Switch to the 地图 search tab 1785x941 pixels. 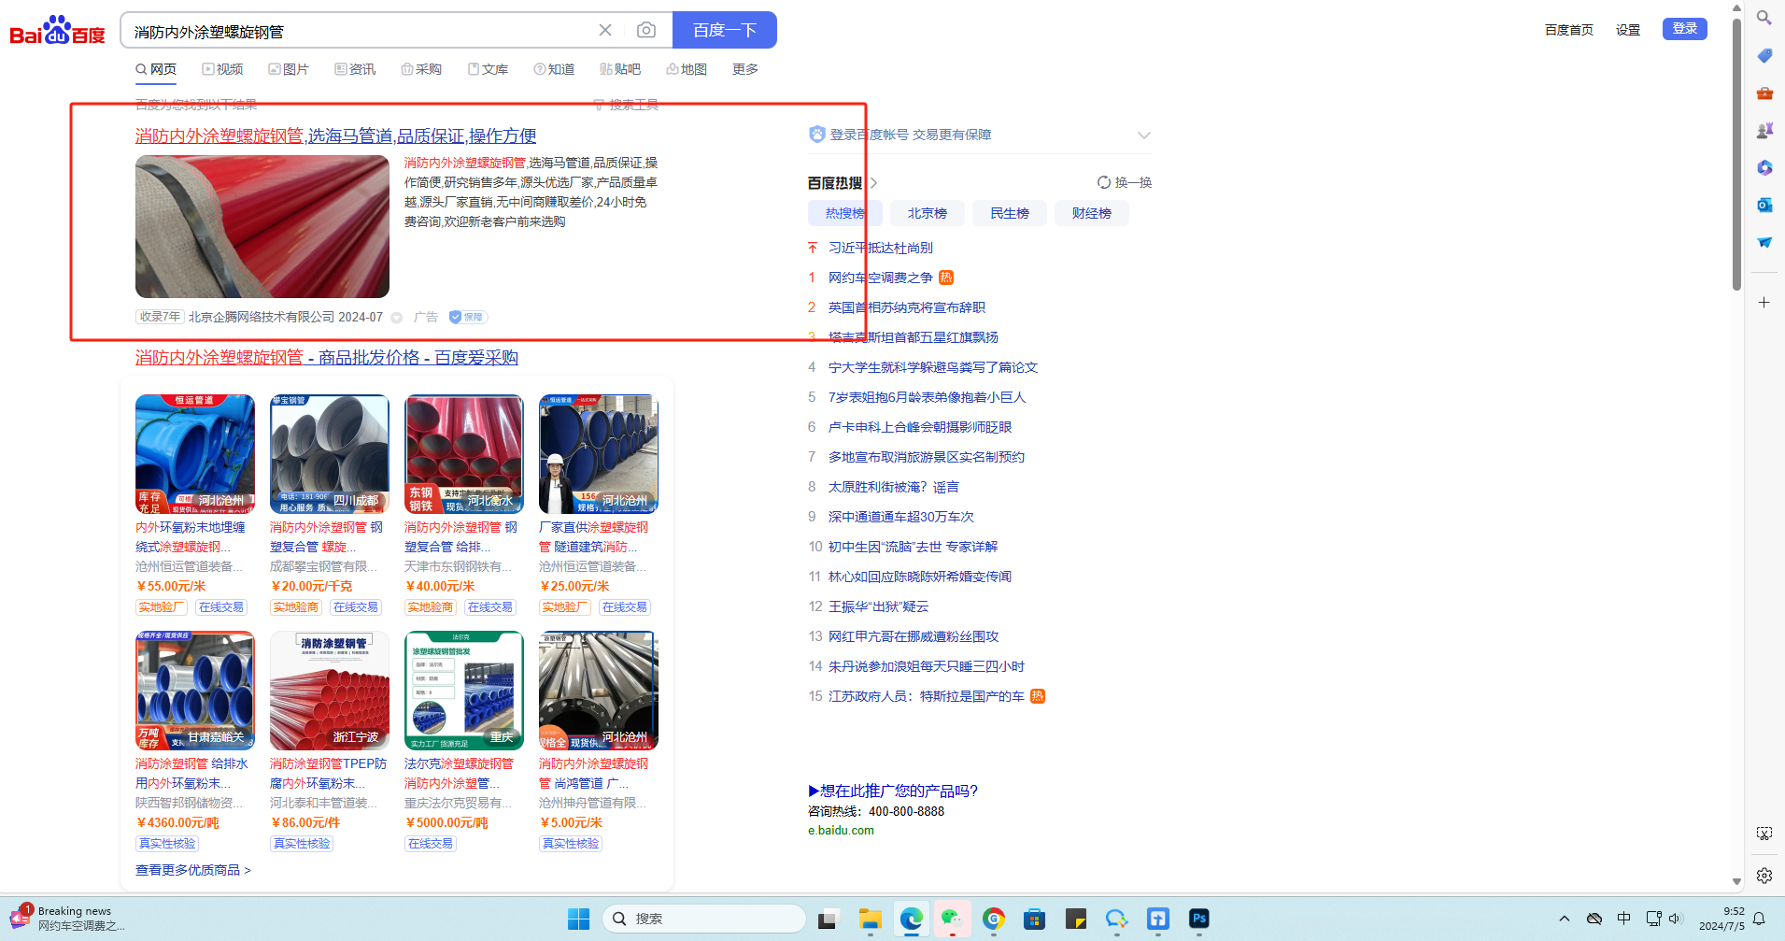687,69
